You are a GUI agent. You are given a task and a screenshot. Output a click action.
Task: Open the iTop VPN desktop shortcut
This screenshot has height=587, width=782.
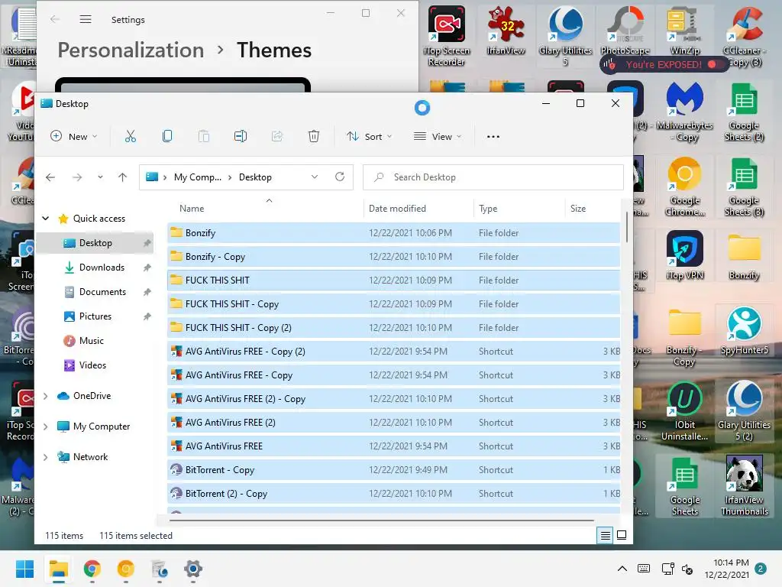point(684,255)
